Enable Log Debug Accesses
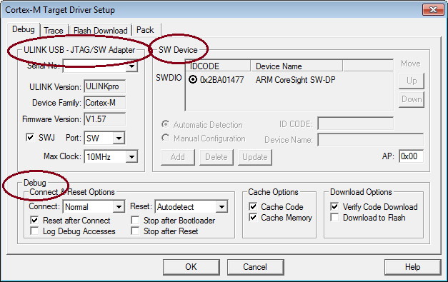Image resolution: width=448 pixels, height=282 pixels. (34, 231)
